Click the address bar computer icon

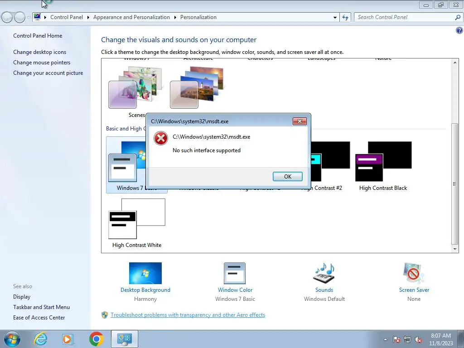(x=37, y=17)
